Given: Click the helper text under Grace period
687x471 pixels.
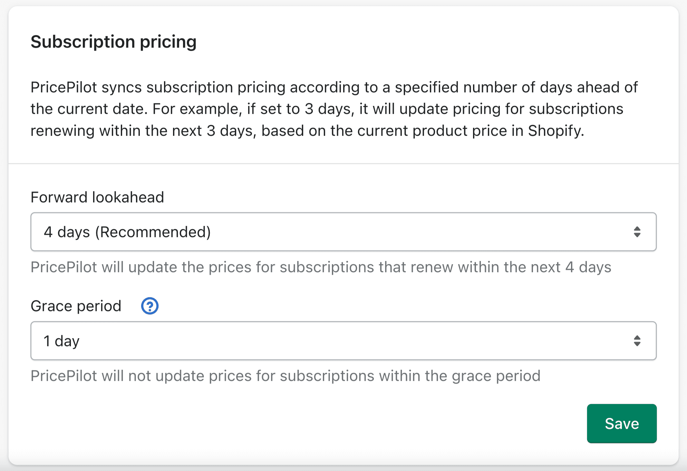Looking at the screenshot, I should click(x=285, y=376).
